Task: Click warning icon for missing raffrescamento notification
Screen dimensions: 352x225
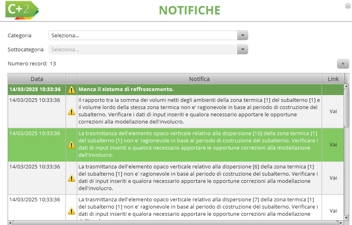Action: click(x=71, y=90)
